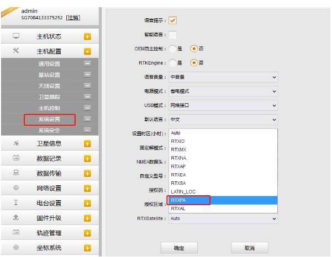
Task: Click the minus icon beside 系统安全
Action: (87, 130)
